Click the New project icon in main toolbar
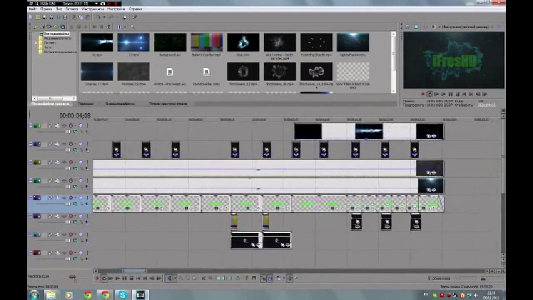533x300 pixels. [30, 17]
